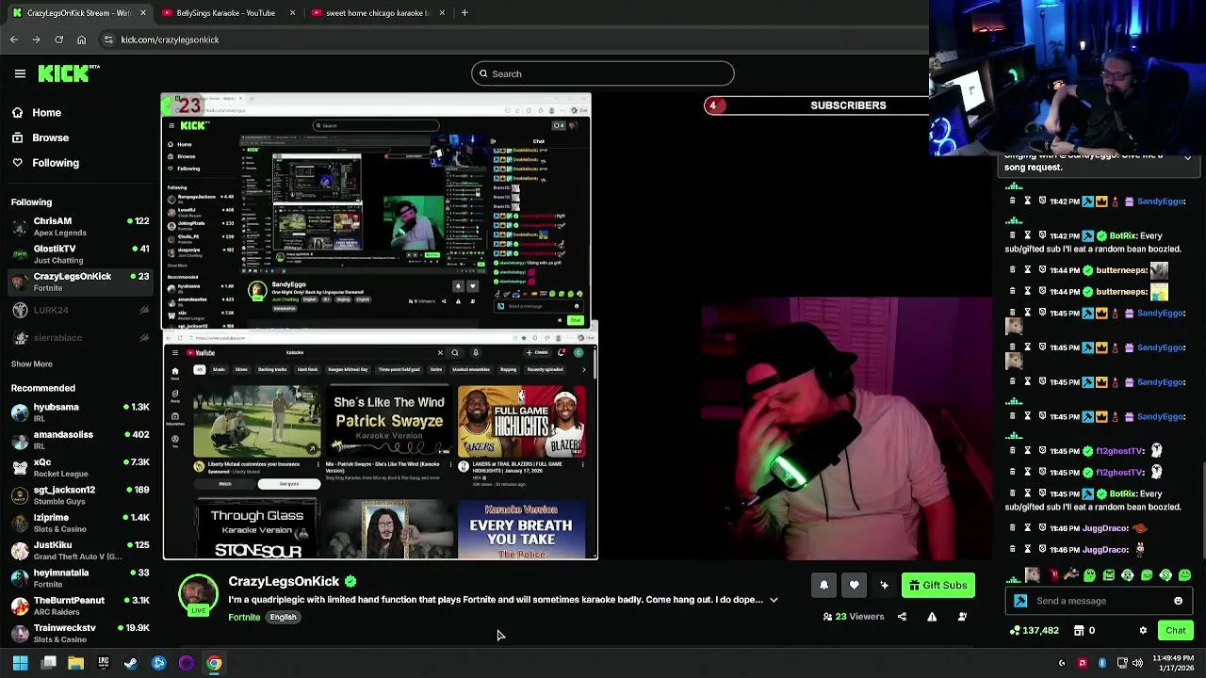Collapse the pinned message in chat
The width and height of the screenshot is (1206, 678).
(x=1187, y=157)
